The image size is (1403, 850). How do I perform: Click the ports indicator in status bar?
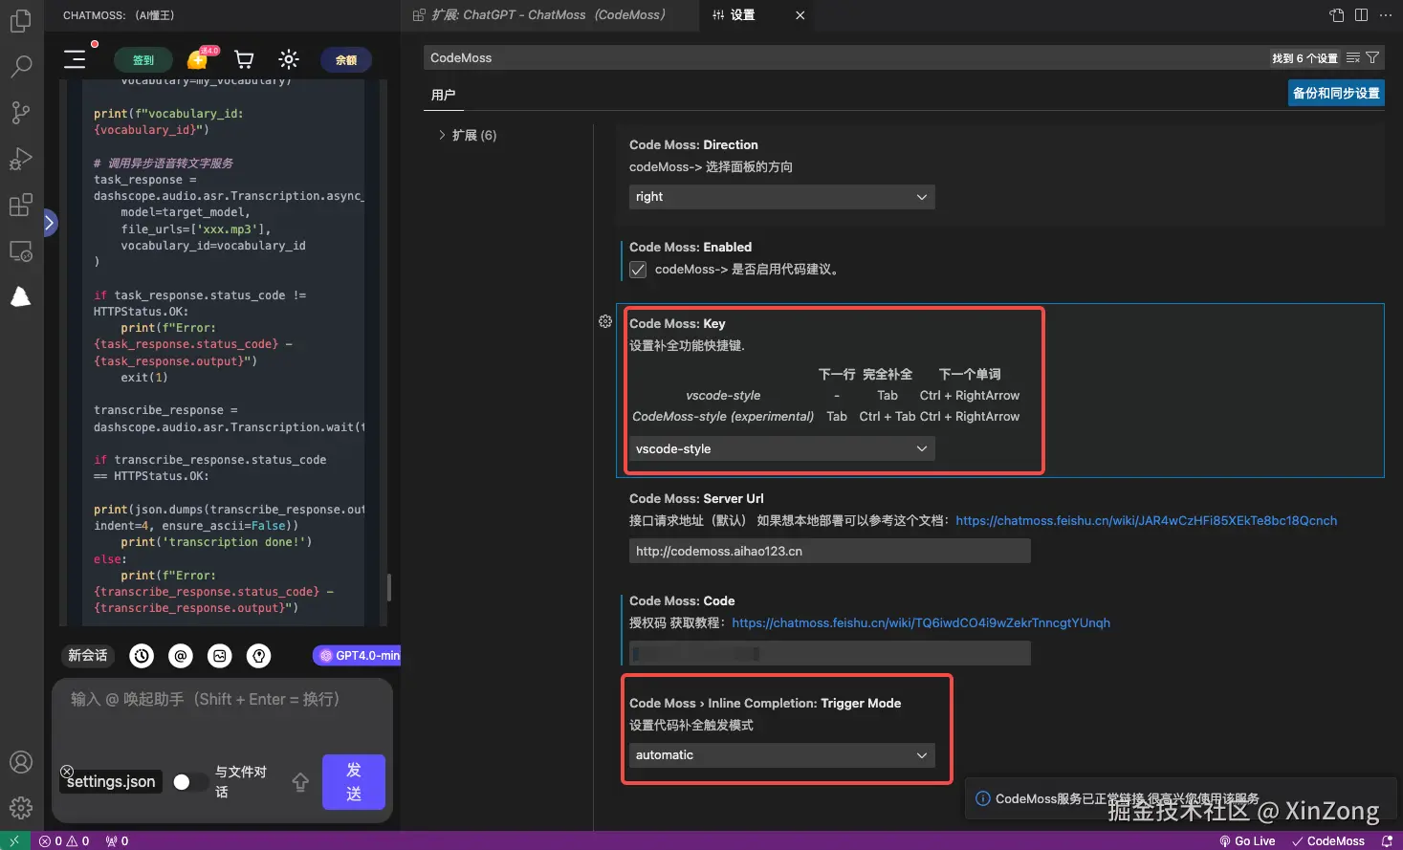click(117, 841)
